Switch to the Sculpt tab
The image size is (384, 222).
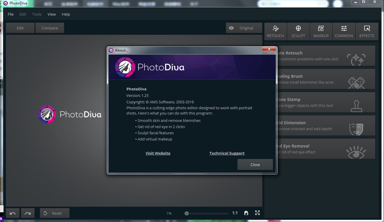298,32
